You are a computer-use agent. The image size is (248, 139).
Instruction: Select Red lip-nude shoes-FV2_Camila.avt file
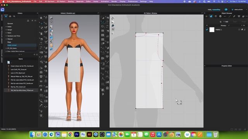(x=22, y=83)
